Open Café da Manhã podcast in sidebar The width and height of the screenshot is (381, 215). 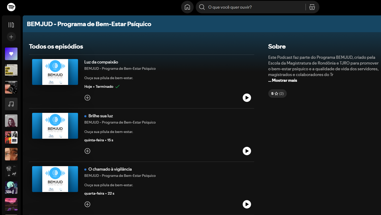(11, 71)
